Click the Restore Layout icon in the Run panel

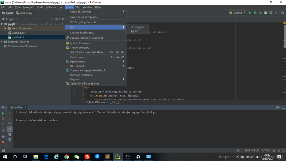pos(3,130)
